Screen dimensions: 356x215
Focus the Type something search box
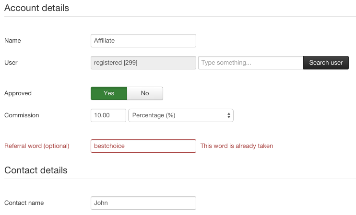pyautogui.click(x=250, y=63)
